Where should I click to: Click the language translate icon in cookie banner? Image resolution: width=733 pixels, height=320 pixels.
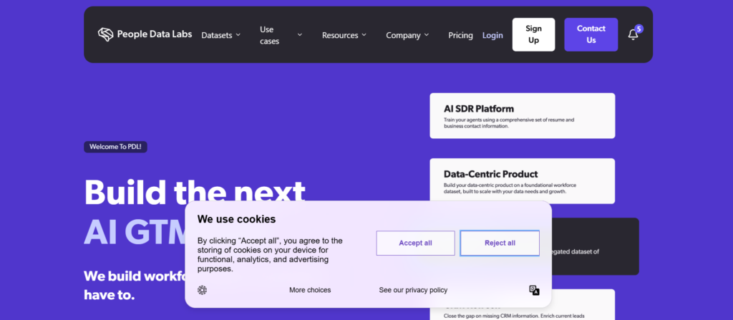(534, 290)
